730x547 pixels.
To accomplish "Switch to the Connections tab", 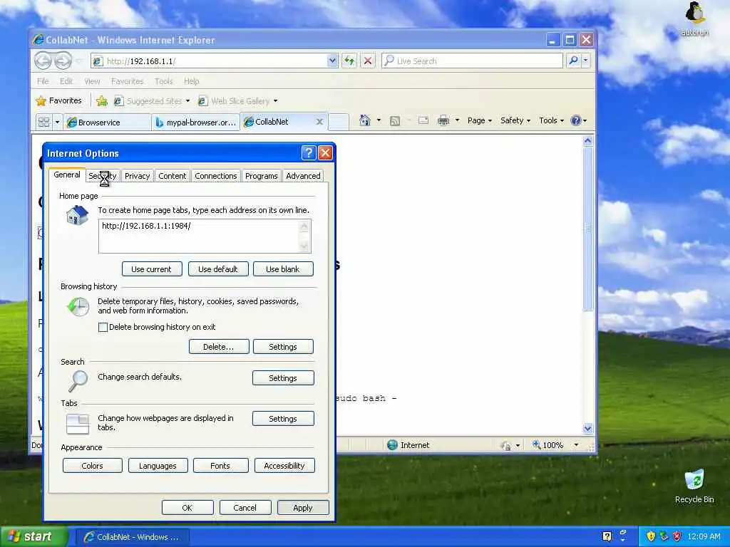I will tap(215, 176).
